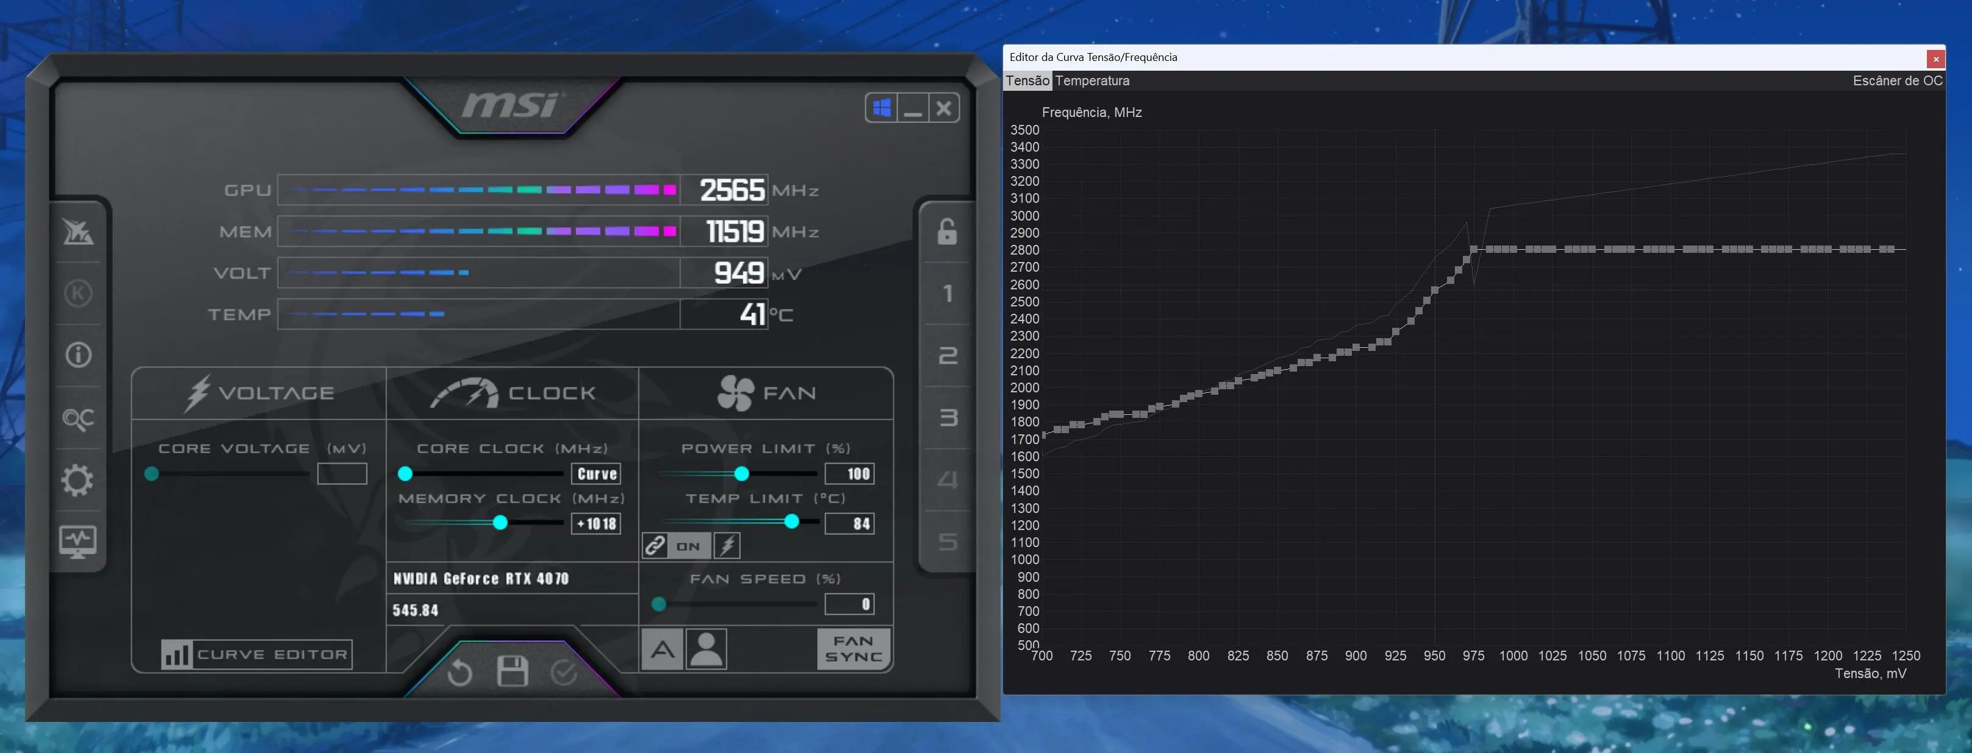The height and width of the screenshot is (753, 1972).
Task: Click the driver version 545.84 text
Action: point(416,610)
